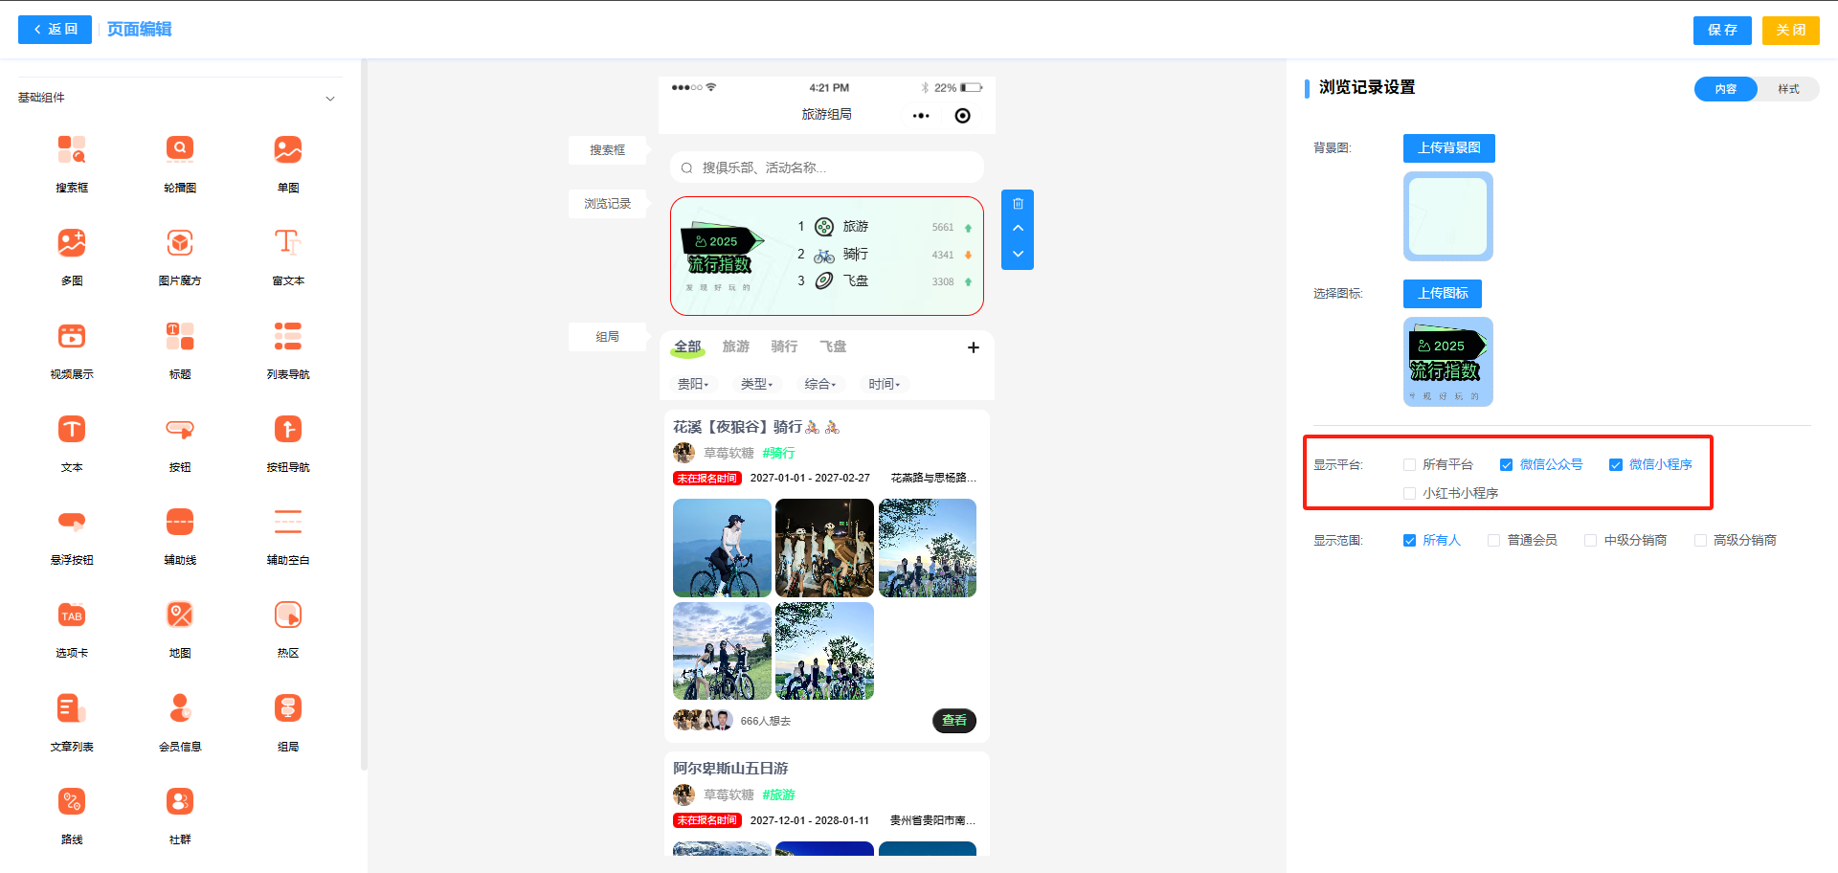Select the 轮播图 carousel component icon

180,149
